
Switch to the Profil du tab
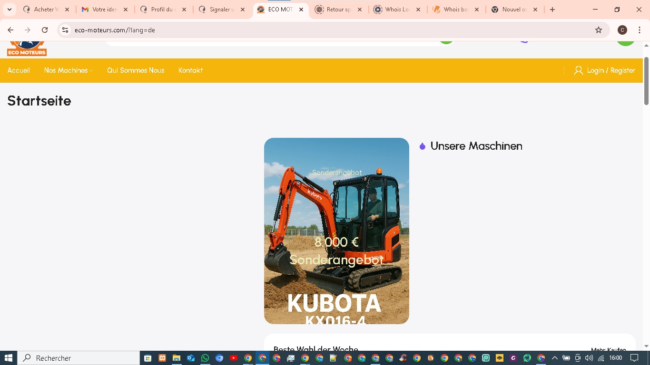(163, 10)
